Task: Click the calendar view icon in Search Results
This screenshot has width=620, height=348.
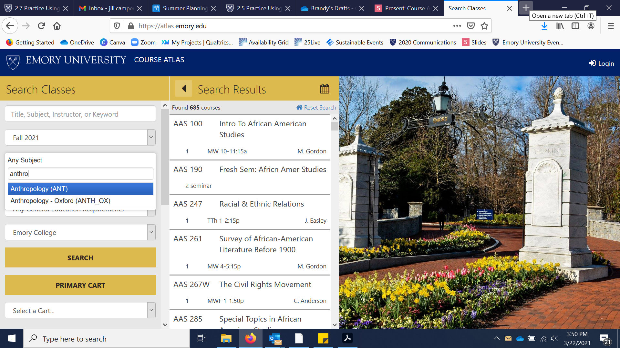Action: click(x=325, y=89)
